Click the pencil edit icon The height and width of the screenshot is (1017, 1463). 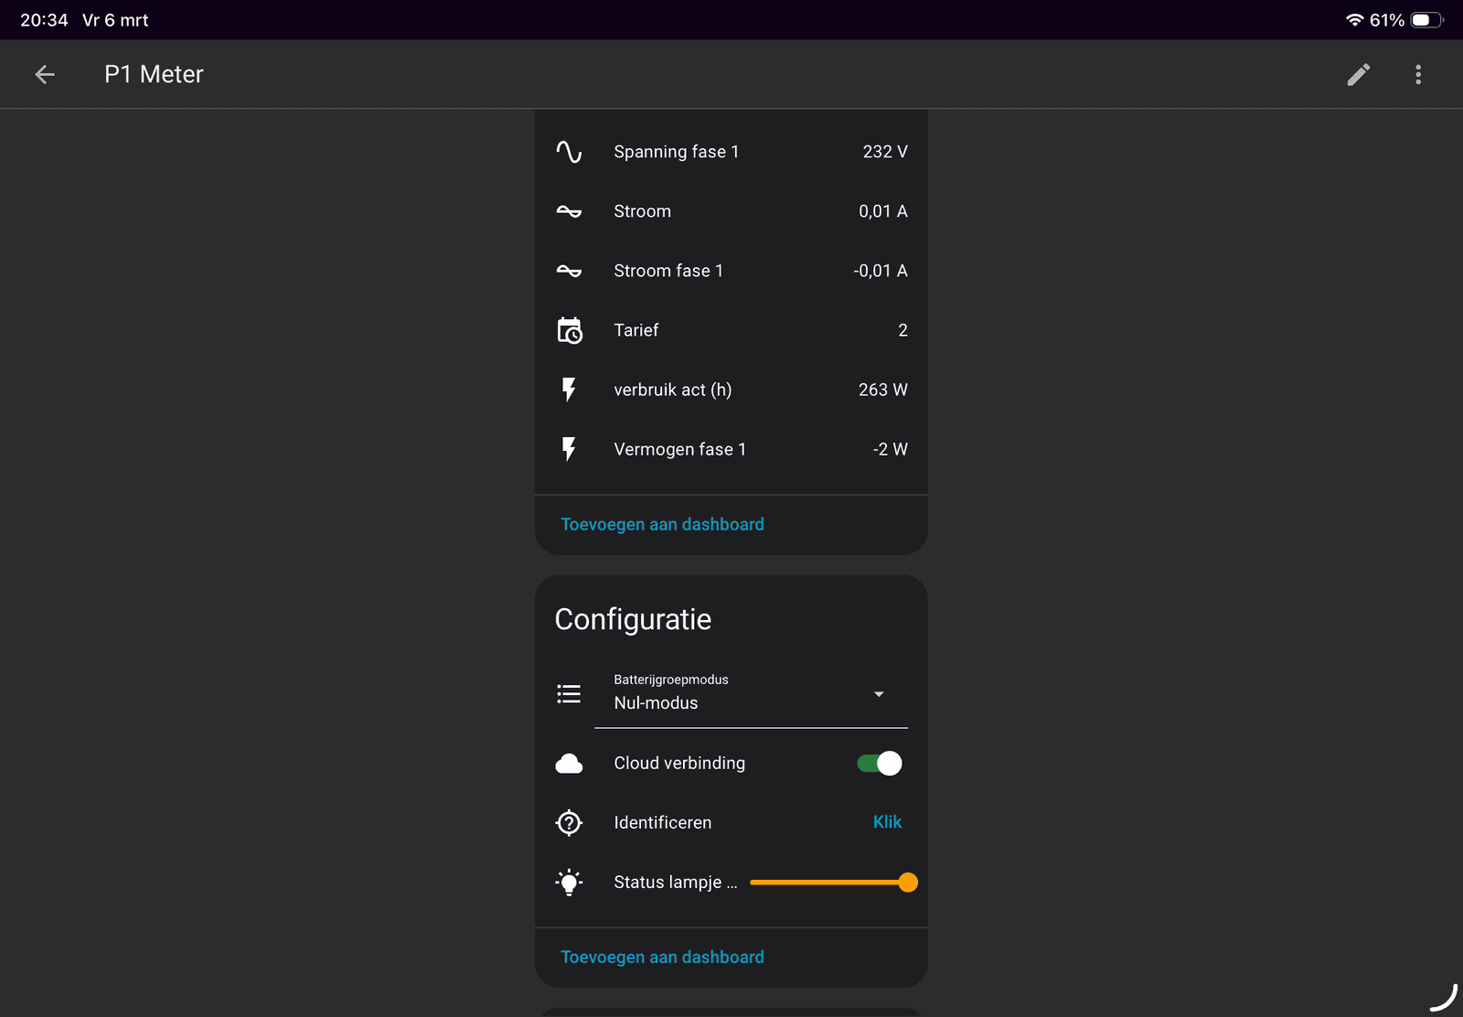[x=1358, y=75]
